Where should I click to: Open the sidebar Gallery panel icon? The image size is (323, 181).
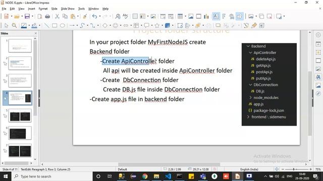[318, 85]
